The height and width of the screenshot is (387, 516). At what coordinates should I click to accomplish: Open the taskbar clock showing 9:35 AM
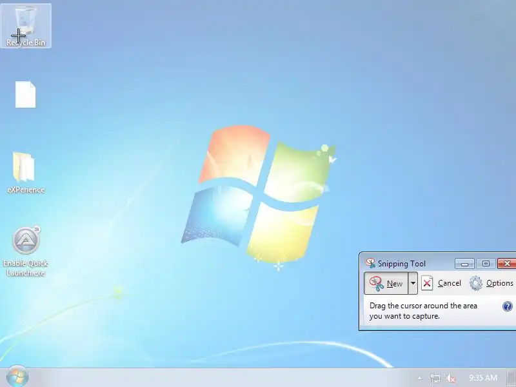(482, 377)
